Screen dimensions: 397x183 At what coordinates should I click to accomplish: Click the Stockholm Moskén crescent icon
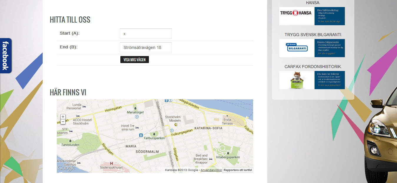click(x=176, y=125)
